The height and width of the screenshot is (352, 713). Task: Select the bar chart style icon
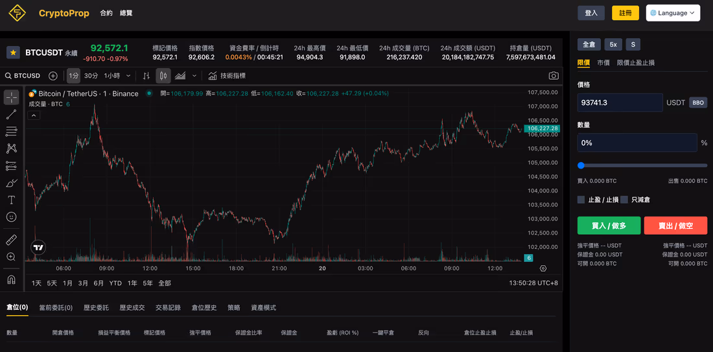146,75
